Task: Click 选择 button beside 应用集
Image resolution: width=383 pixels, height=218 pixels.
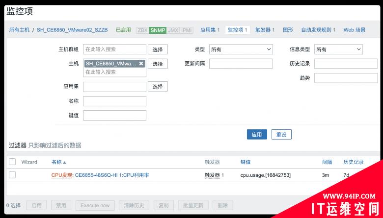Action: (158, 87)
